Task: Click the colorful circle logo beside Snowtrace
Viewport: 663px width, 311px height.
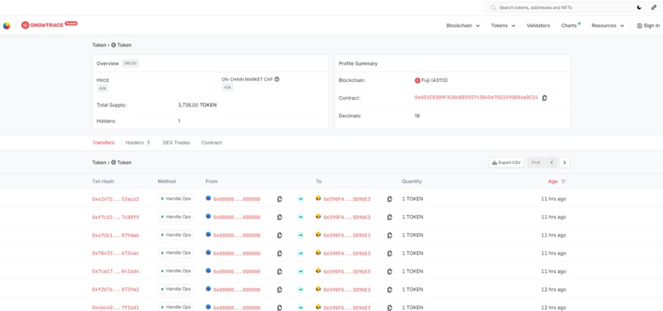Action: point(7,25)
